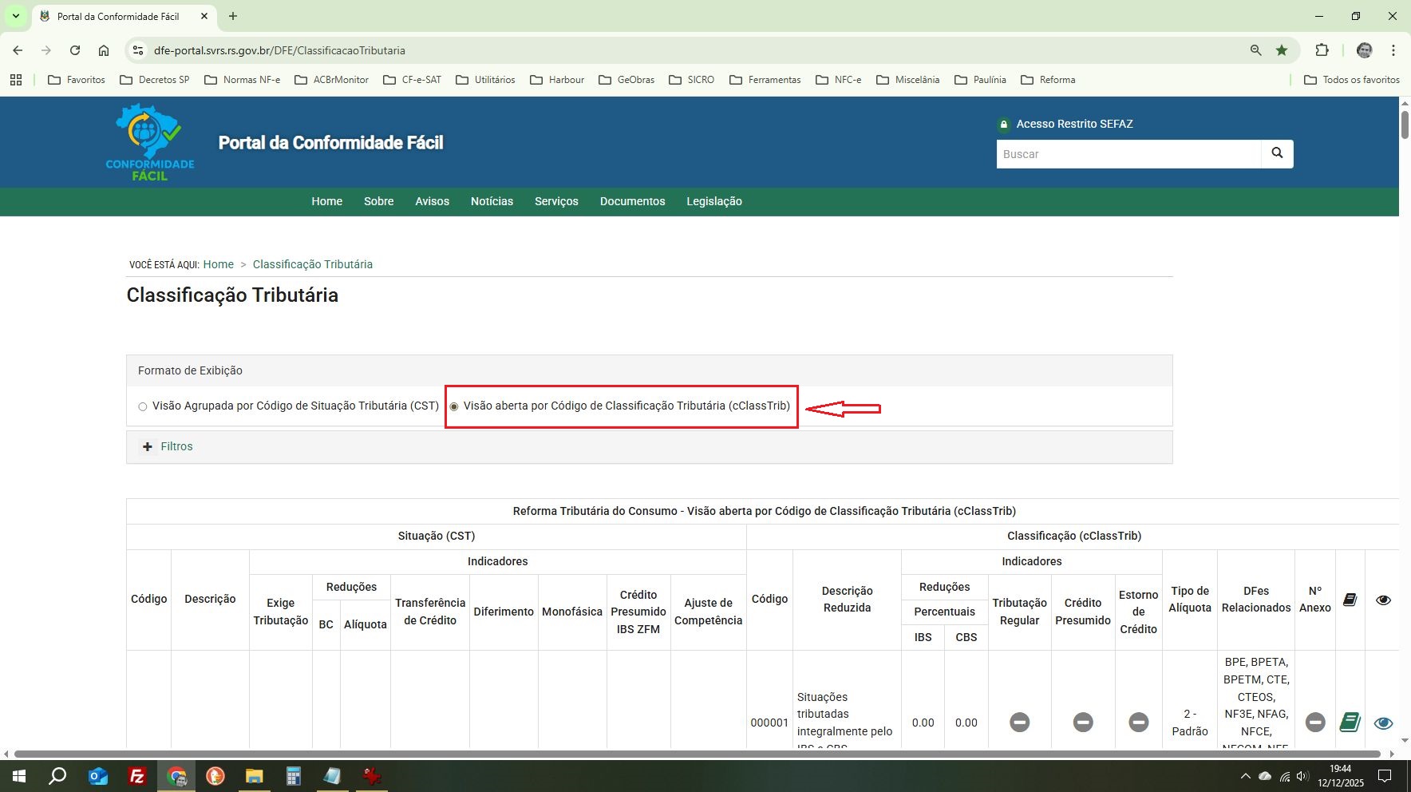Click the search magnifier button beside Buscar
Image resolution: width=1411 pixels, height=792 pixels.
click(x=1277, y=153)
